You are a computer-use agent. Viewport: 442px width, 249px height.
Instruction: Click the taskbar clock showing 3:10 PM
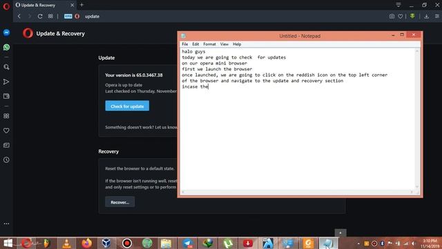[430, 243]
